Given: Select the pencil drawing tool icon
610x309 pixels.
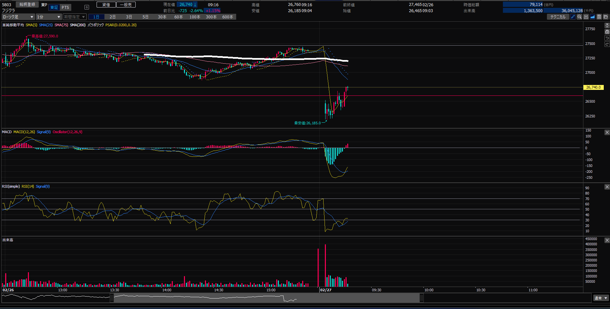Looking at the screenshot, I should tap(573, 17).
